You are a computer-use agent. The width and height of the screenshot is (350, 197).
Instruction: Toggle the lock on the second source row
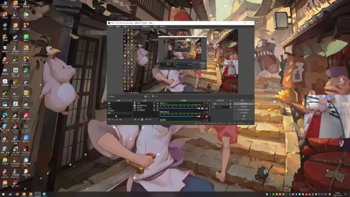pos(157,106)
